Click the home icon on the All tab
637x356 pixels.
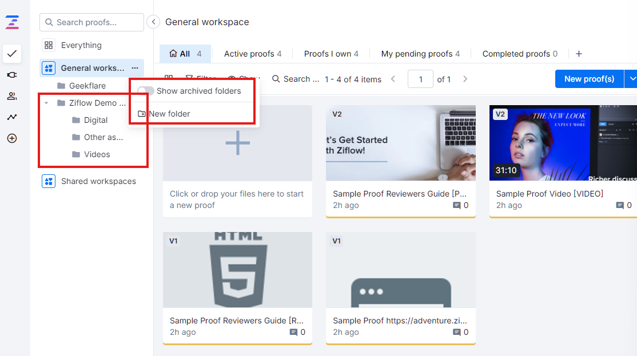click(x=173, y=54)
